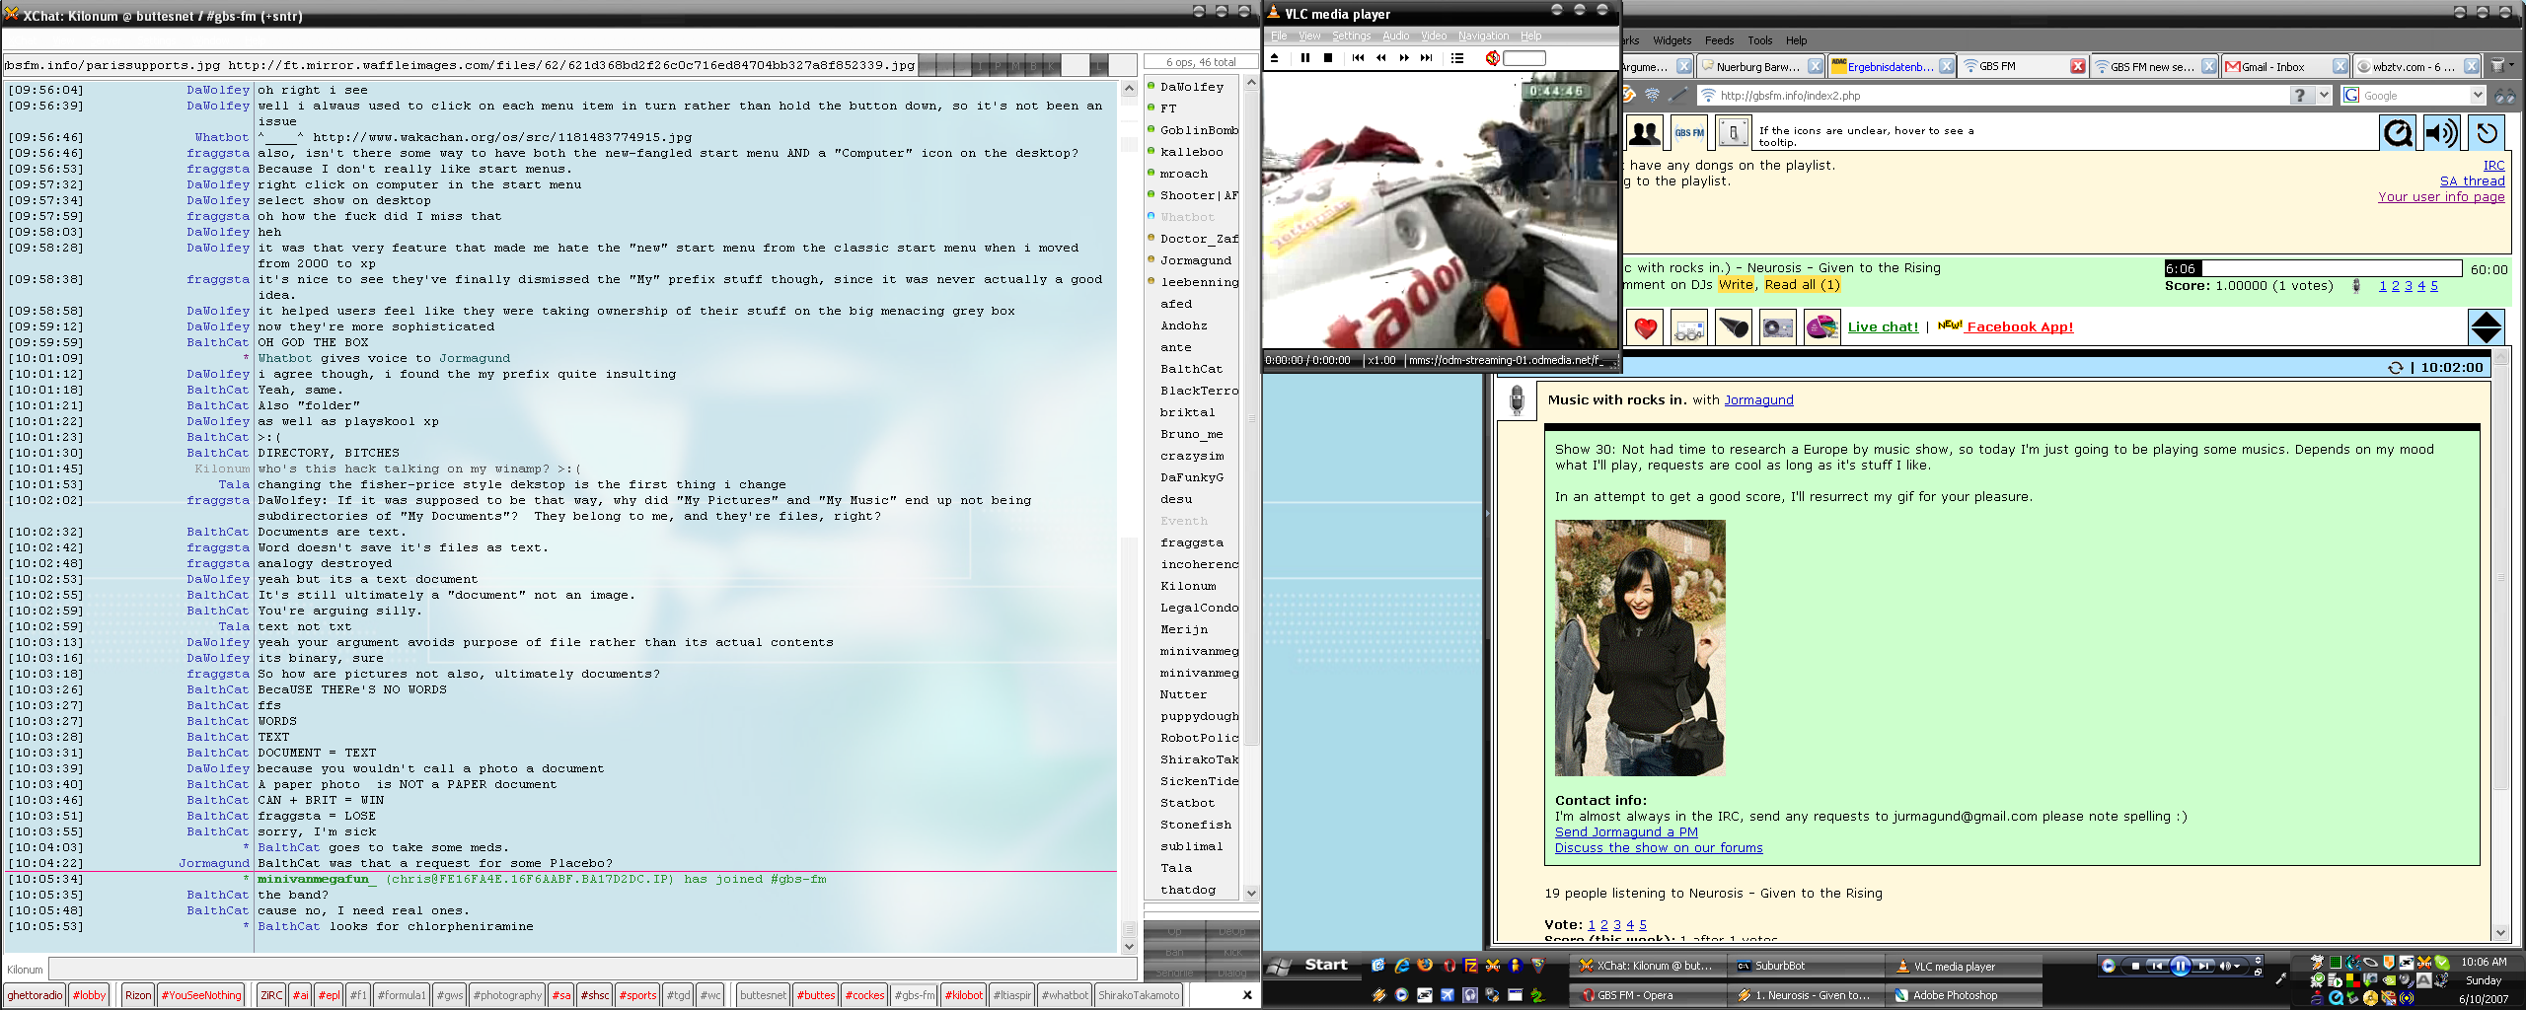
Task: Open the SA thread link
Action: pos(2472,180)
